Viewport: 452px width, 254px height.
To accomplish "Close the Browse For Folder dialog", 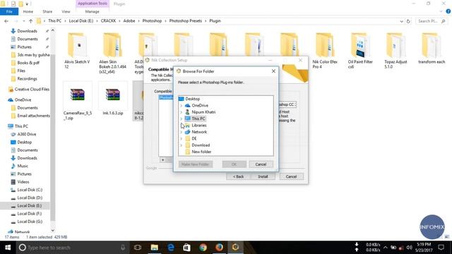I will point(273,71).
